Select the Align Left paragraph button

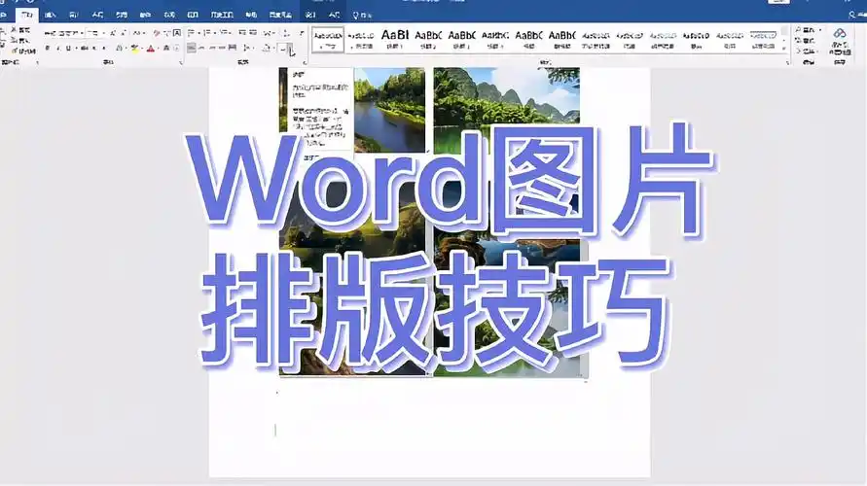pos(192,48)
